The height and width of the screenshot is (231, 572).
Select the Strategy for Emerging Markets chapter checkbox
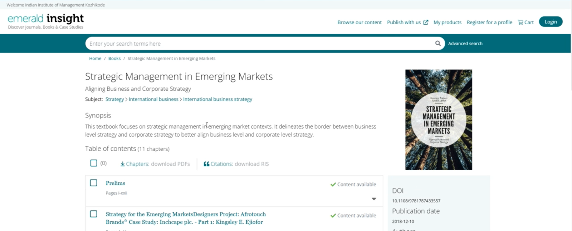pos(94,214)
